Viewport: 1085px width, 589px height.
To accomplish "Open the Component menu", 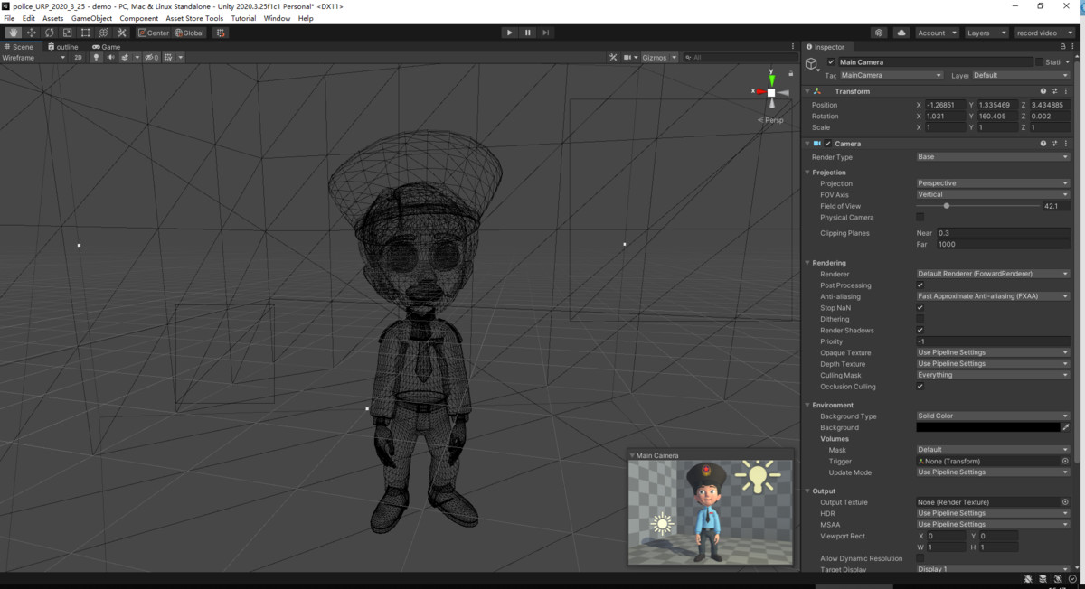I will pyautogui.click(x=138, y=18).
